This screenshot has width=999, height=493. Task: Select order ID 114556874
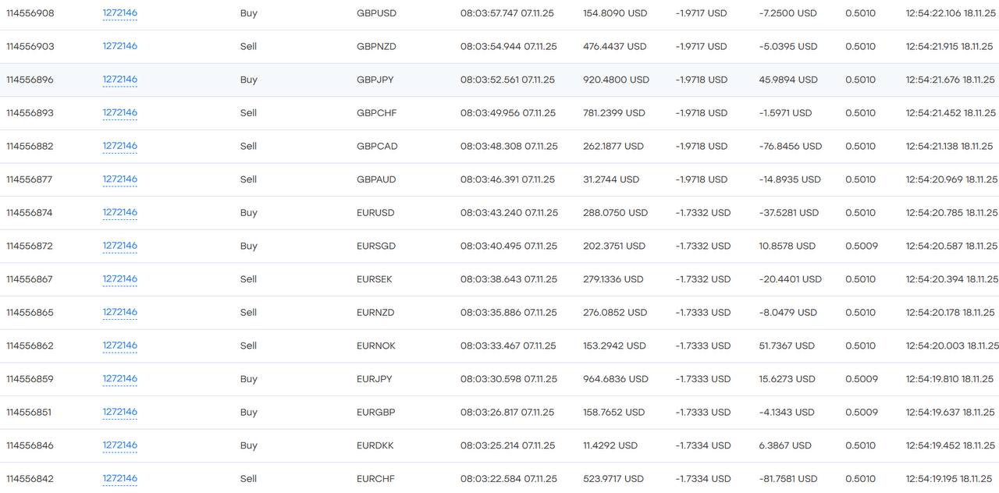[30, 212]
